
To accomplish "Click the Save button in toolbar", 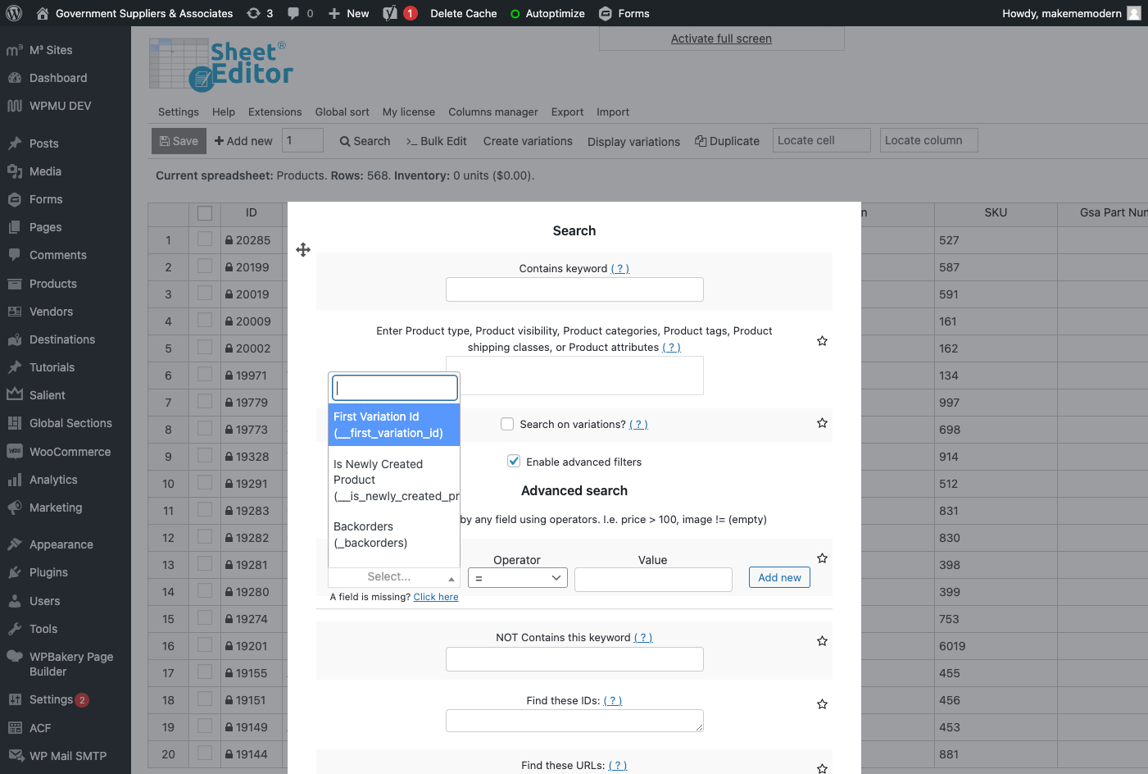I will [179, 141].
